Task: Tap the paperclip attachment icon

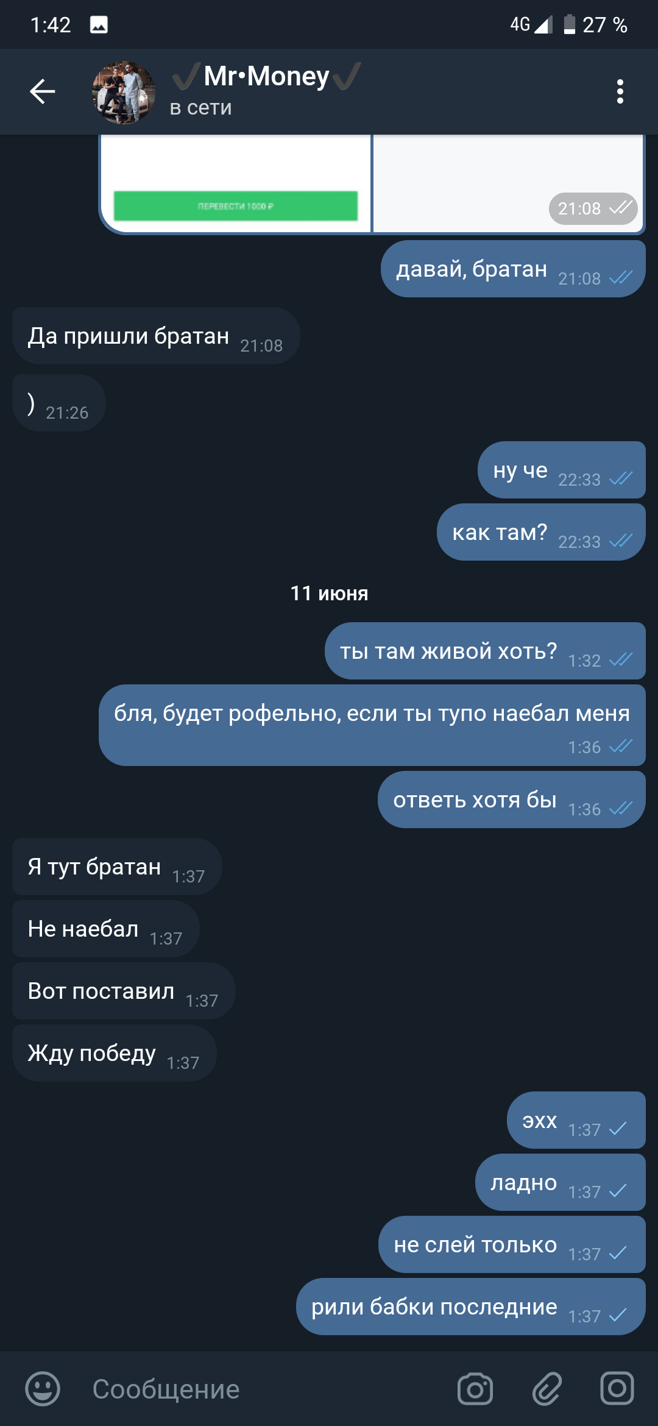Action: [x=547, y=1389]
